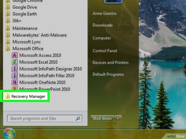This screenshot has width=186, height=139.
Task: Open Microsoft InfoPath Filler 2010
Action: point(43,76)
